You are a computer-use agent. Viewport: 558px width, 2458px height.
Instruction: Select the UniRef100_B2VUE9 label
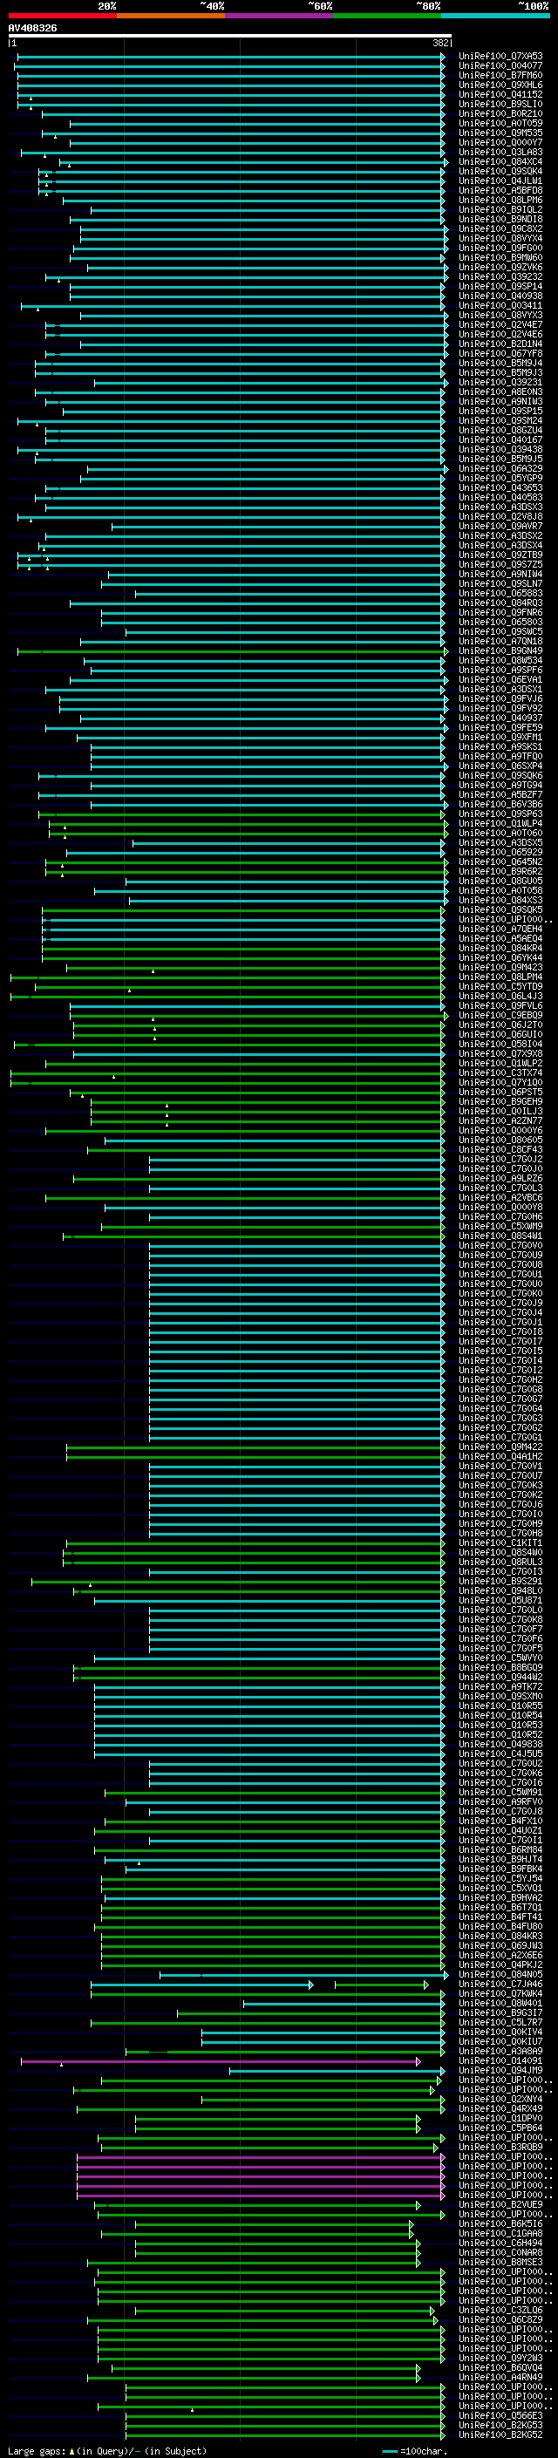tap(500, 2204)
